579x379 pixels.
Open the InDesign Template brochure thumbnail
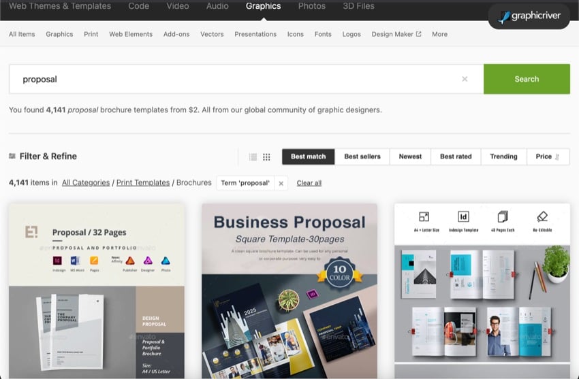pos(482,291)
